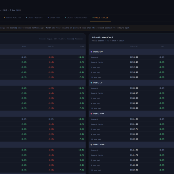
Task: Click the Seawolf differential methodology note
Action: (65, 28)
